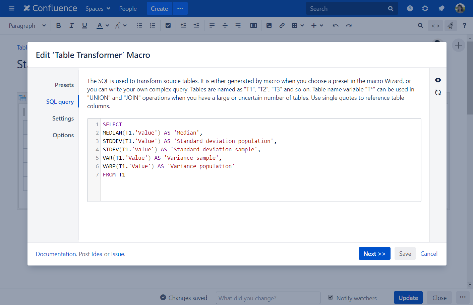Open the page layouts tool
Viewport: 473px width, 305px height.
click(253, 25)
